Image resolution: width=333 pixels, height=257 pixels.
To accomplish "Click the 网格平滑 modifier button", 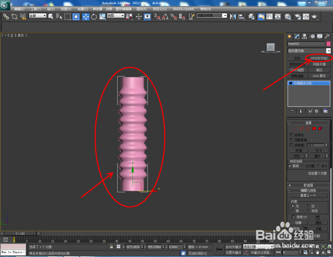I will pos(319,64).
